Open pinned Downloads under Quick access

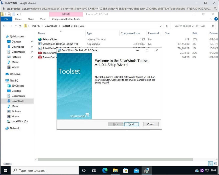18,47
